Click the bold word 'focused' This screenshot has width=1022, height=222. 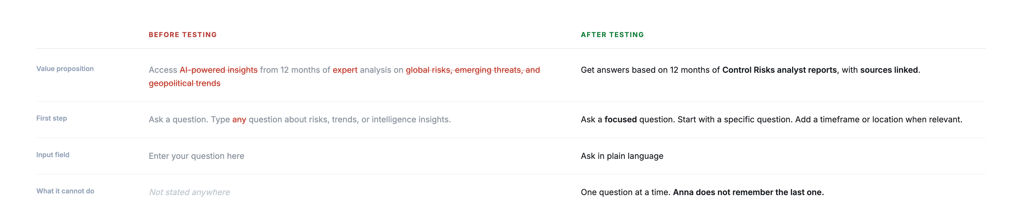[621, 119]
